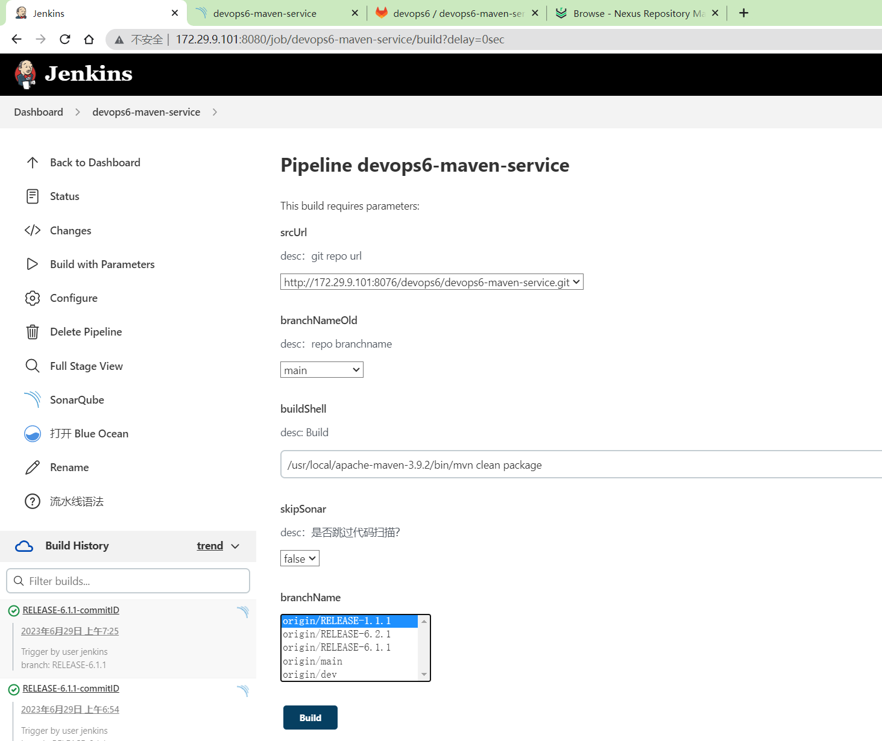Viewport: 882px width, 741px height.
Task: Click the branchName list scroll-down arrow
Action: click(x=424, y=675)
